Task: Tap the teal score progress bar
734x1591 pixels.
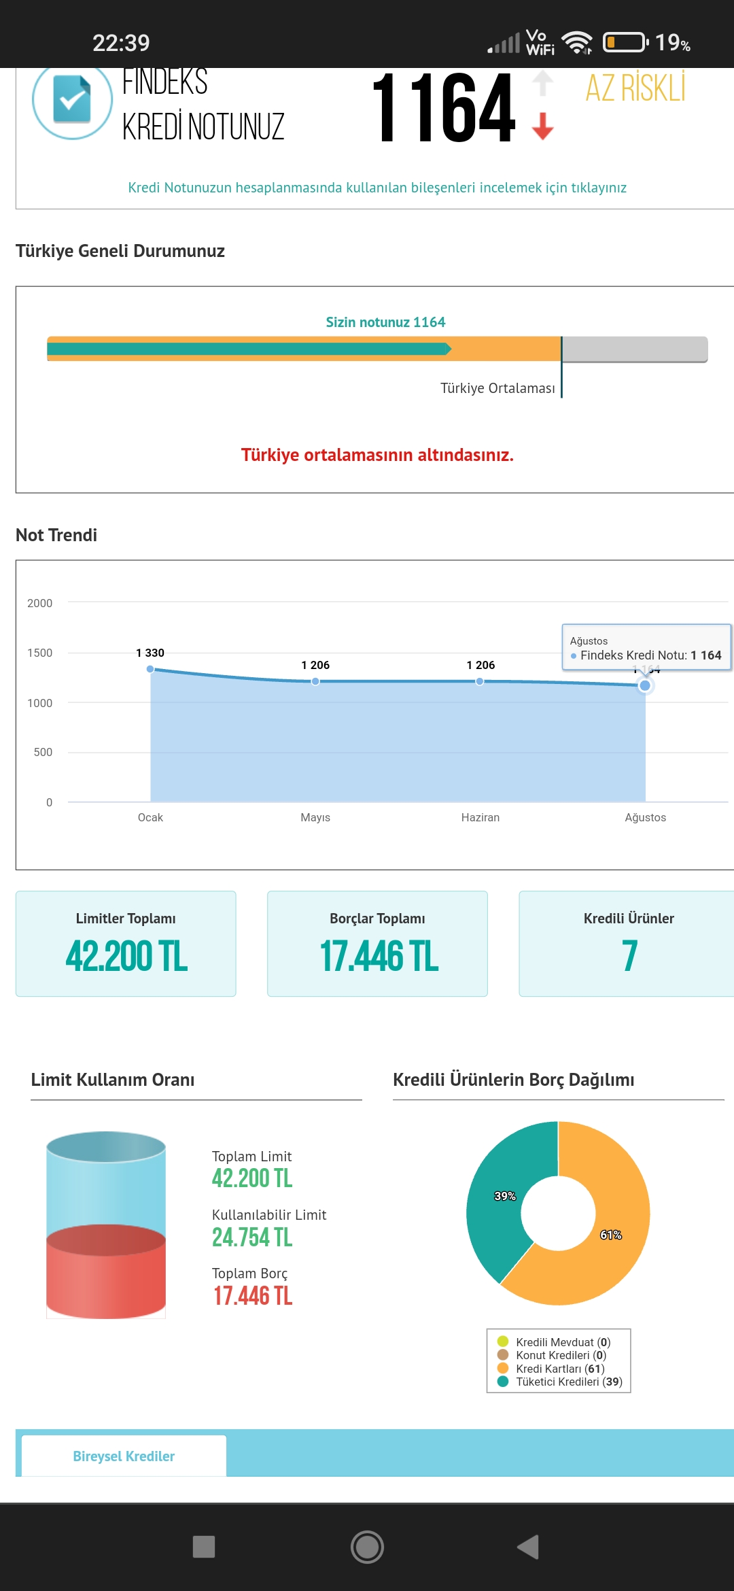Action: (249, 349)
